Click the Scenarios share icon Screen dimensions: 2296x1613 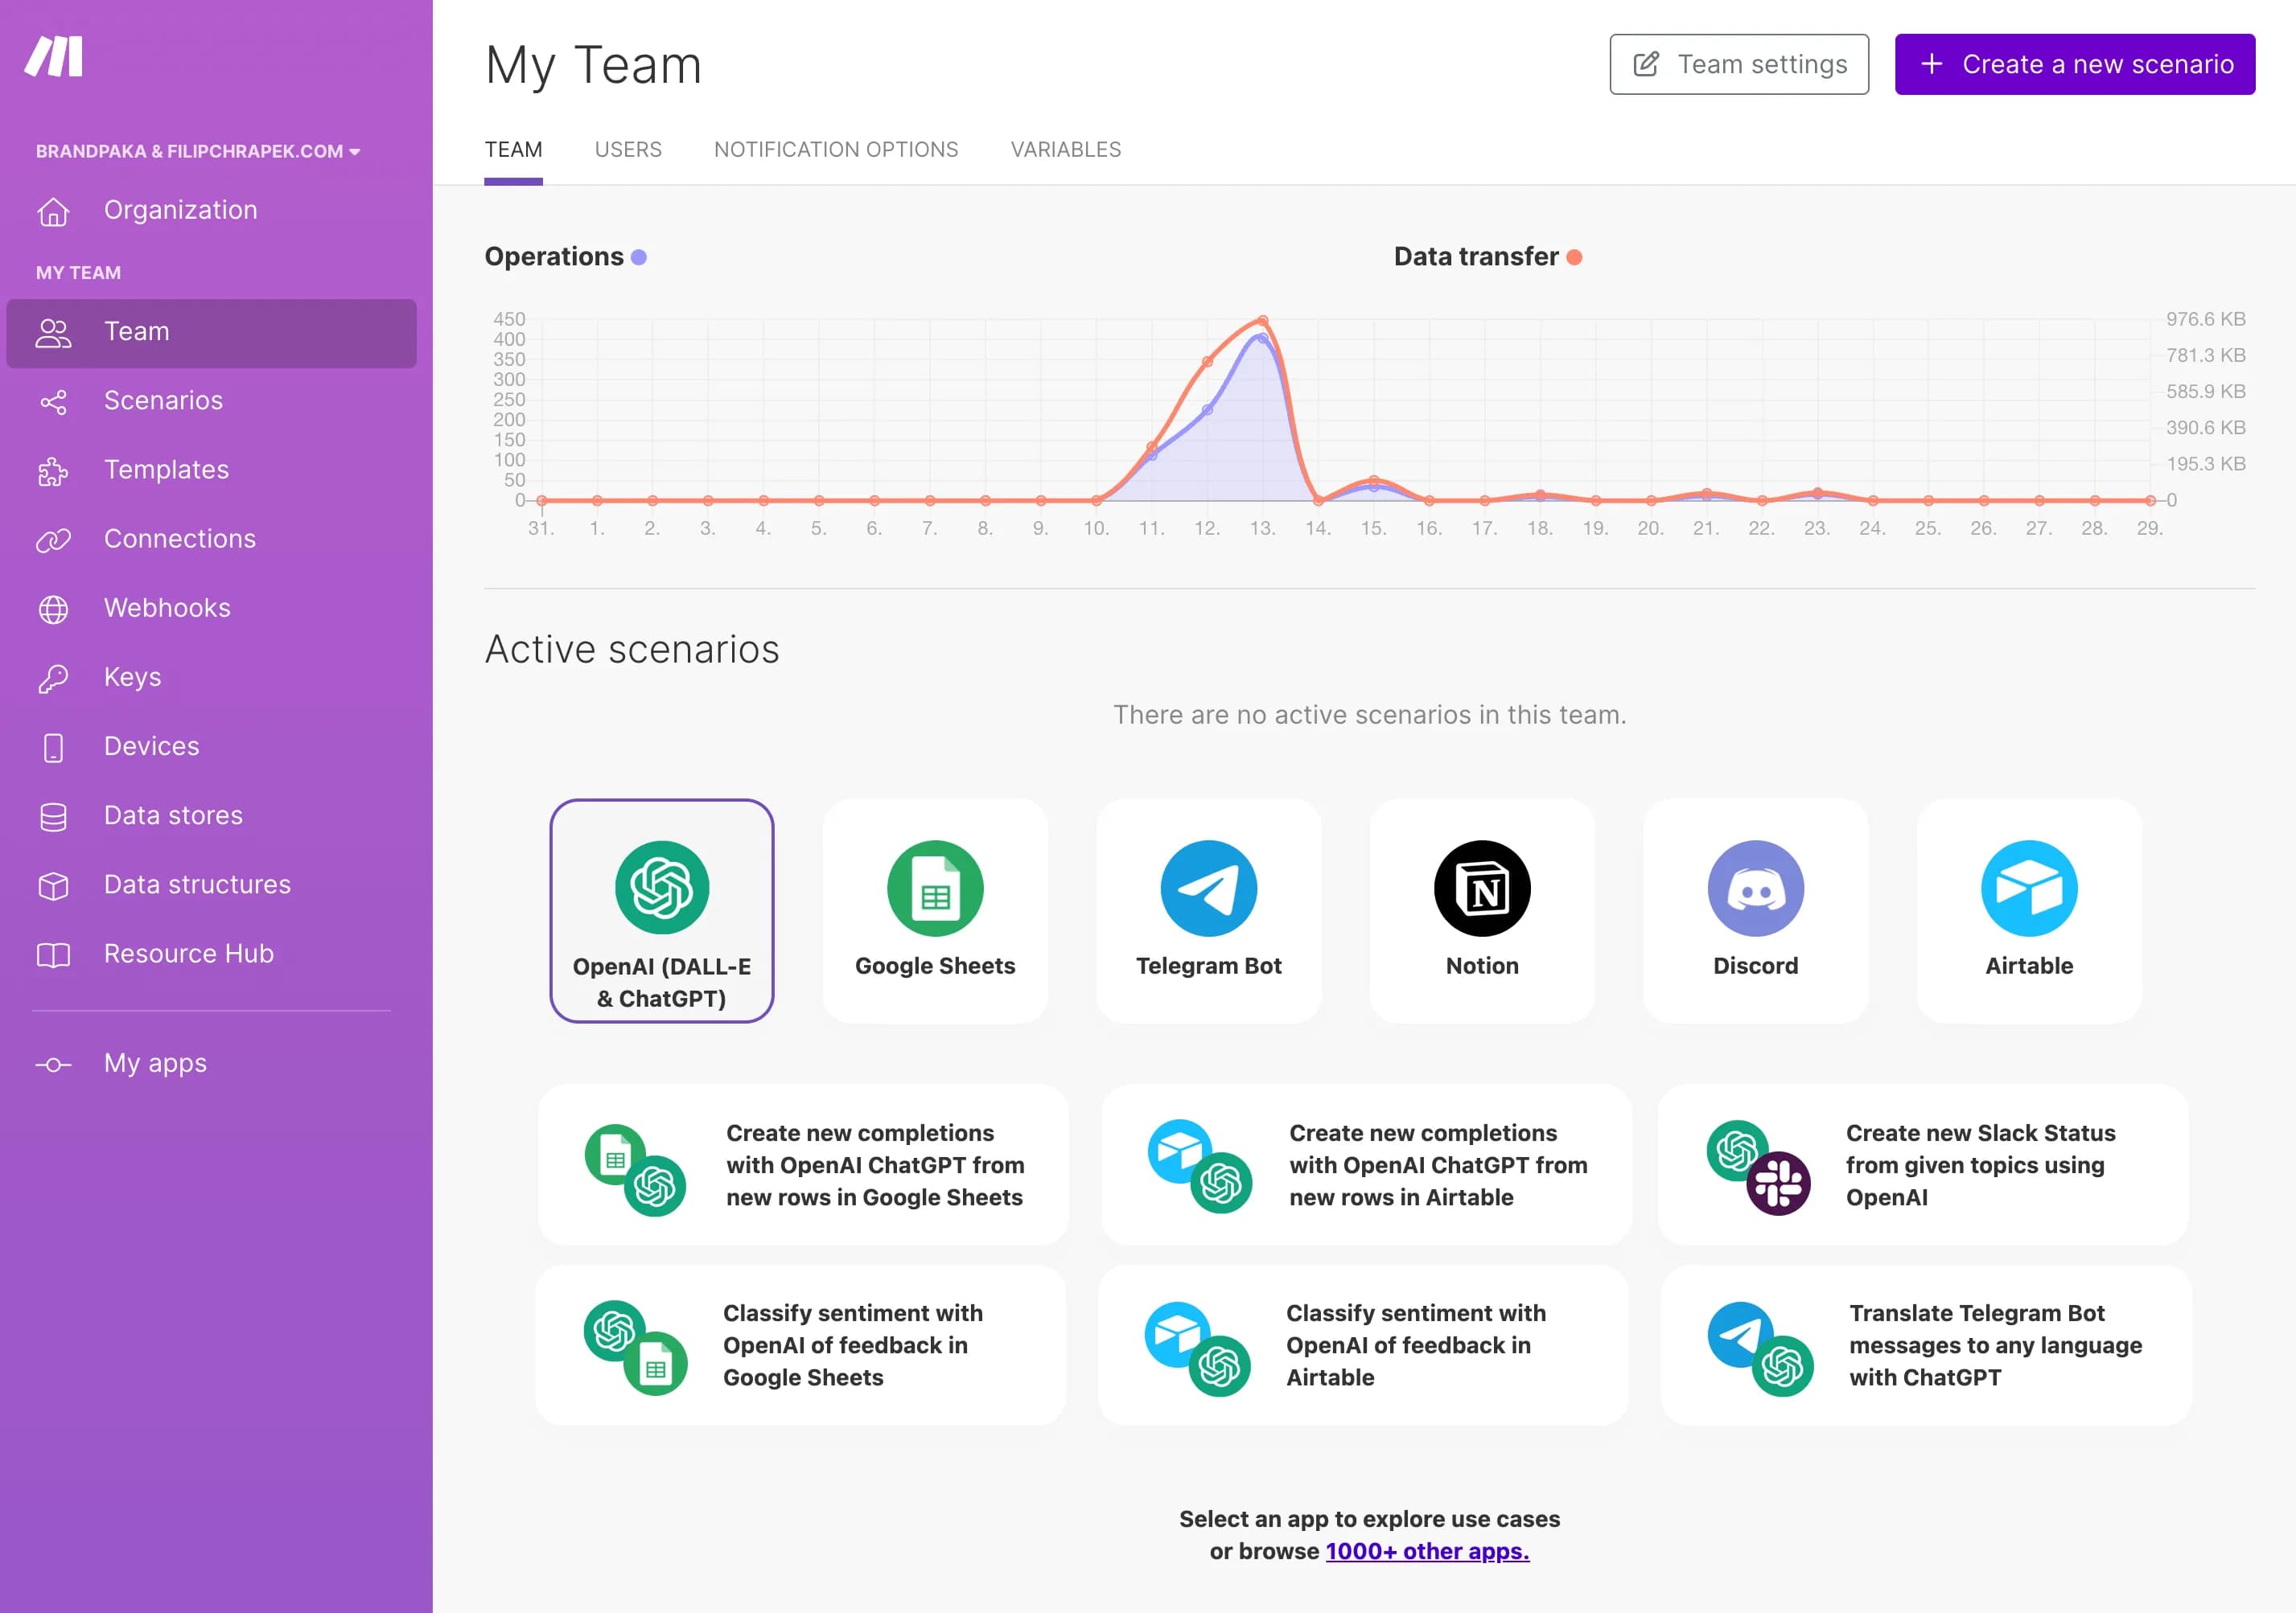pyautogui.click(x=53, y=402)
